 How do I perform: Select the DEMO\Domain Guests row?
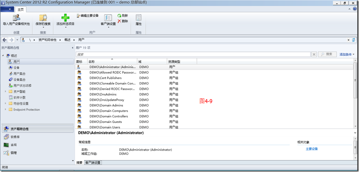point(214,122)
